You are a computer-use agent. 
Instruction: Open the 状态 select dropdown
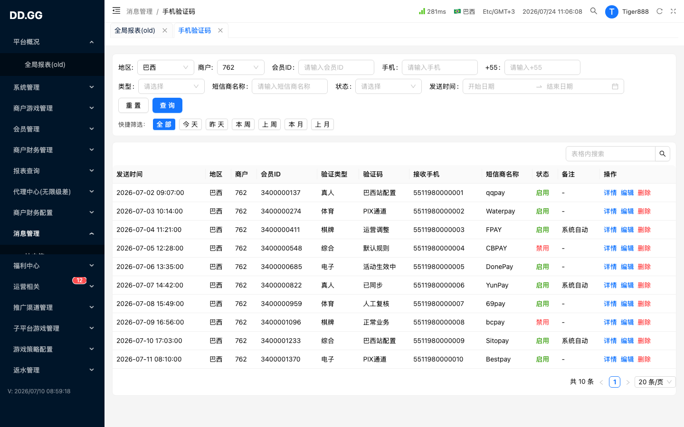(389, 86)
